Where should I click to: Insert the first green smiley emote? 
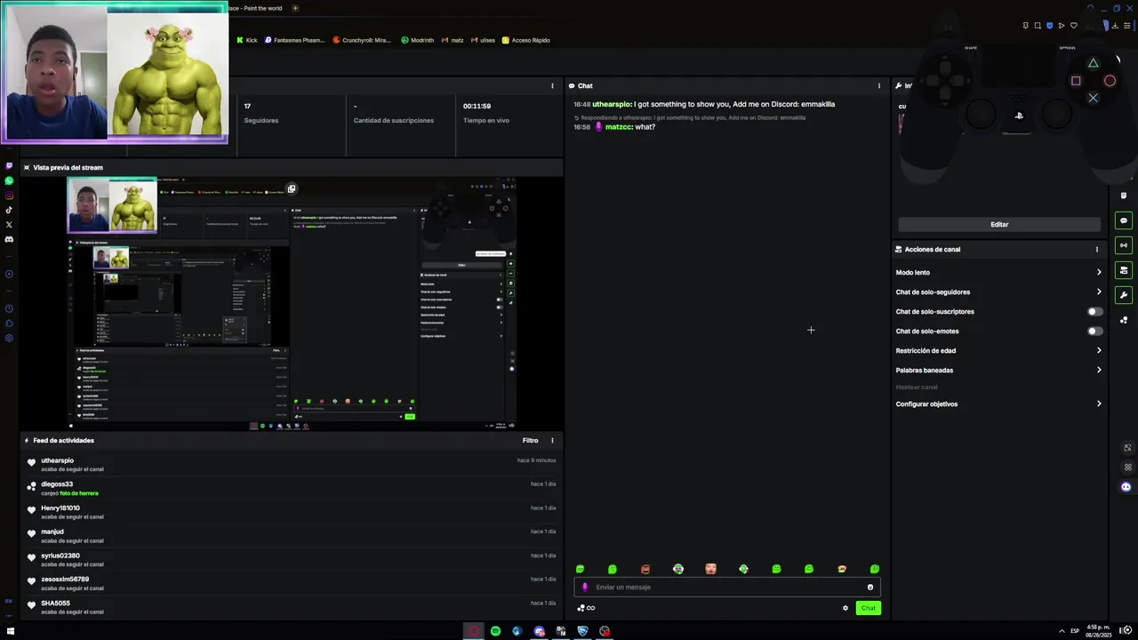(580, 569)
